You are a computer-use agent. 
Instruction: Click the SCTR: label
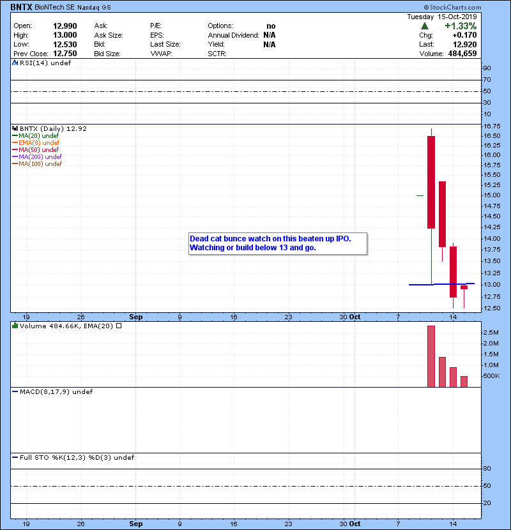pyautogui.click(x=217, y=54)
